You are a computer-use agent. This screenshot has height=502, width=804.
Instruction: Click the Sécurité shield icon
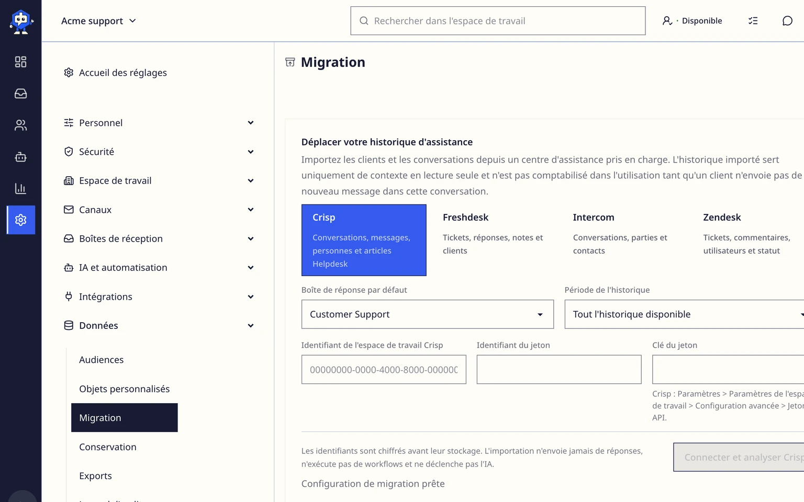69,152
